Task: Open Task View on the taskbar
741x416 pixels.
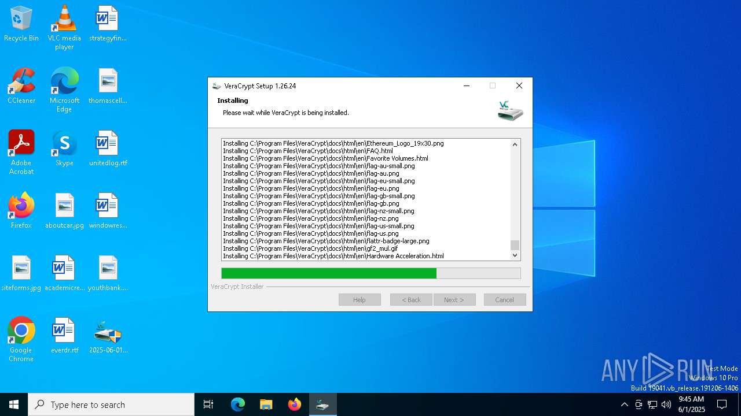Action: 208,404
